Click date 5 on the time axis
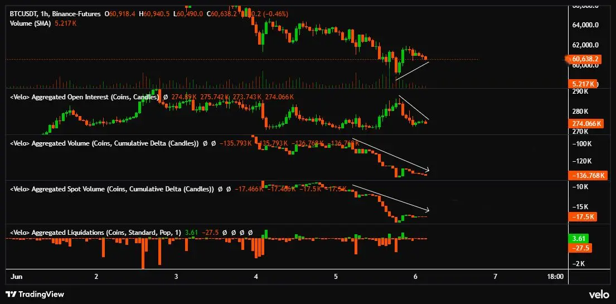The image size is (616, 304). pos(336,277)
